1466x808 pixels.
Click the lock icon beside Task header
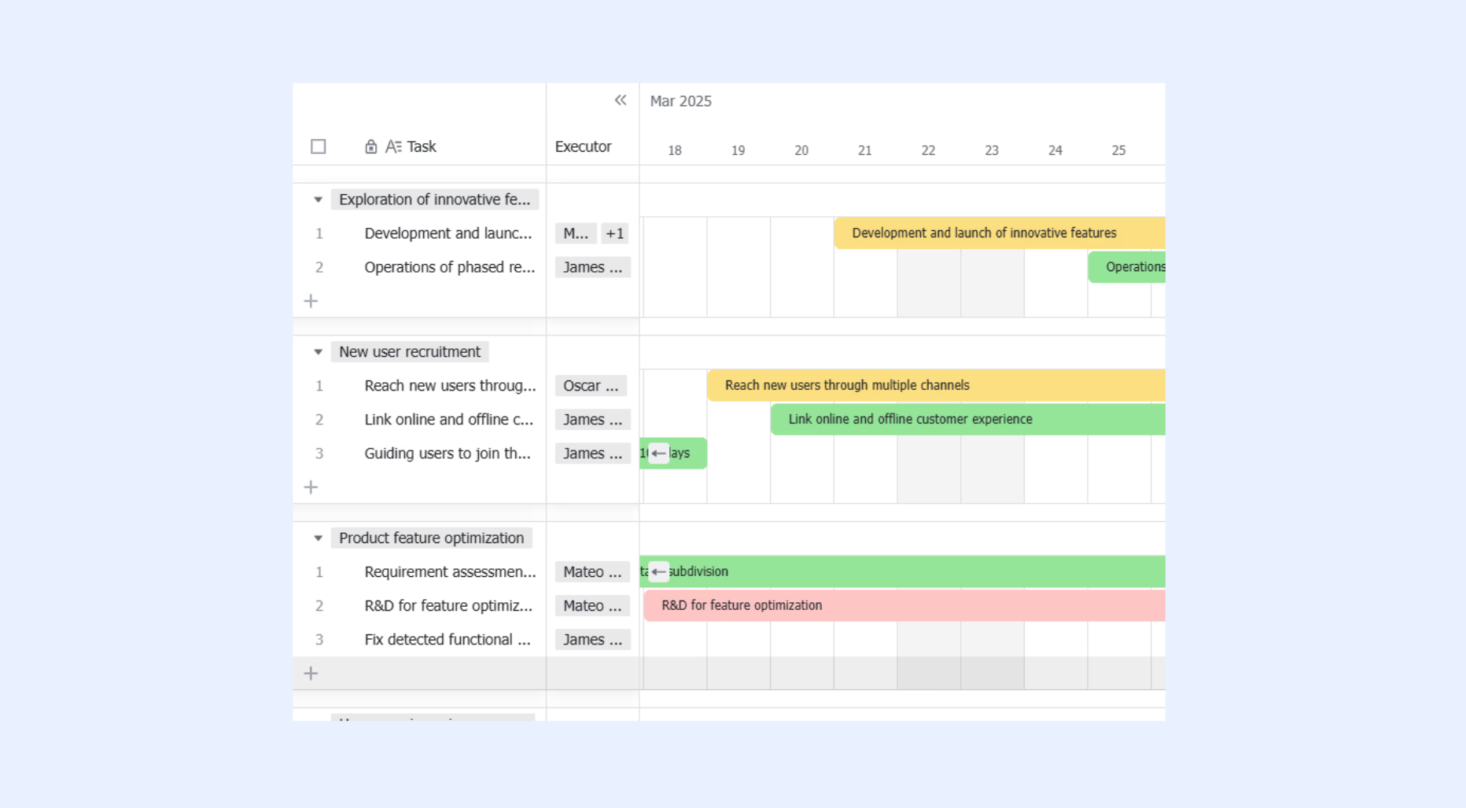tap(371, 147)
